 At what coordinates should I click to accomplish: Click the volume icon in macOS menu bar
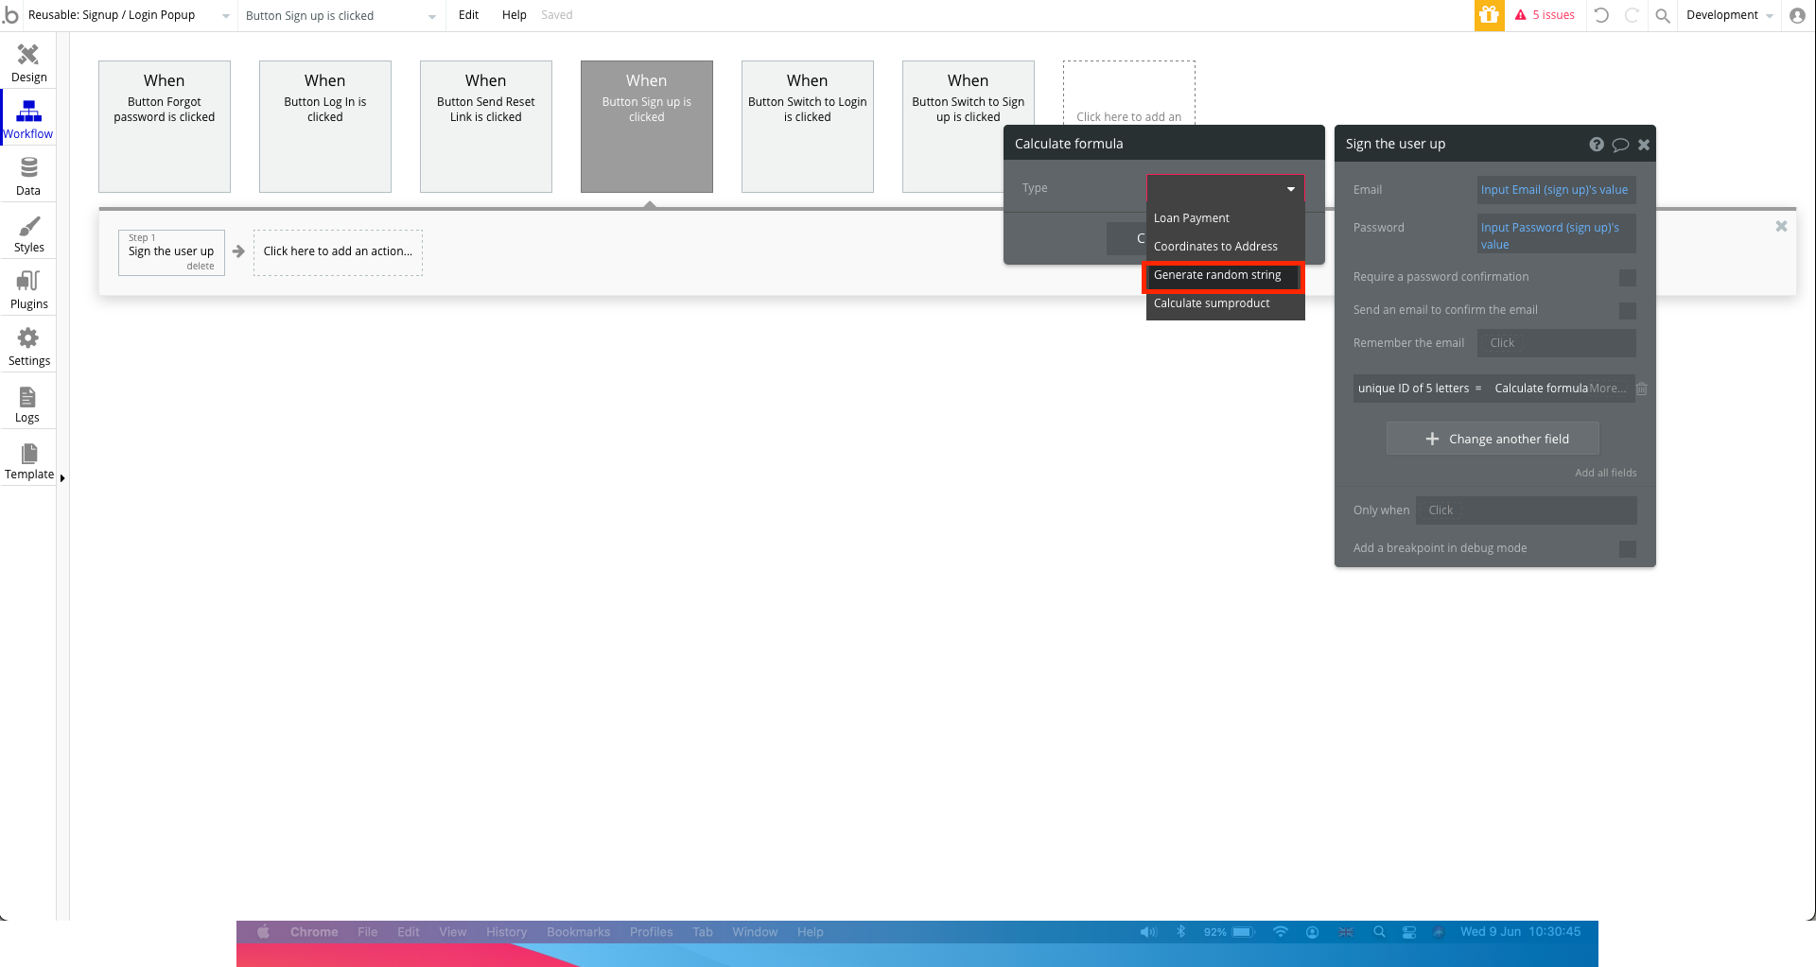click(x=1148, y=932)
